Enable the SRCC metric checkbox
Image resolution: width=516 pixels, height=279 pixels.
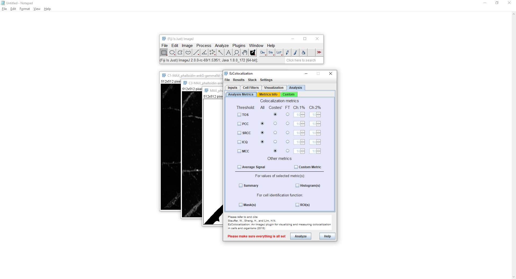tap(239, 133)
